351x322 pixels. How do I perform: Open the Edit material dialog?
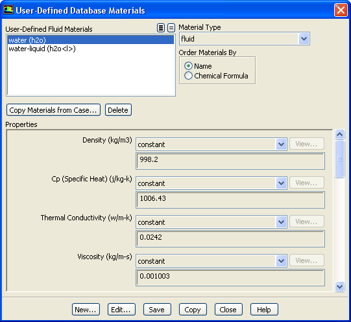(x=121, y=310)
